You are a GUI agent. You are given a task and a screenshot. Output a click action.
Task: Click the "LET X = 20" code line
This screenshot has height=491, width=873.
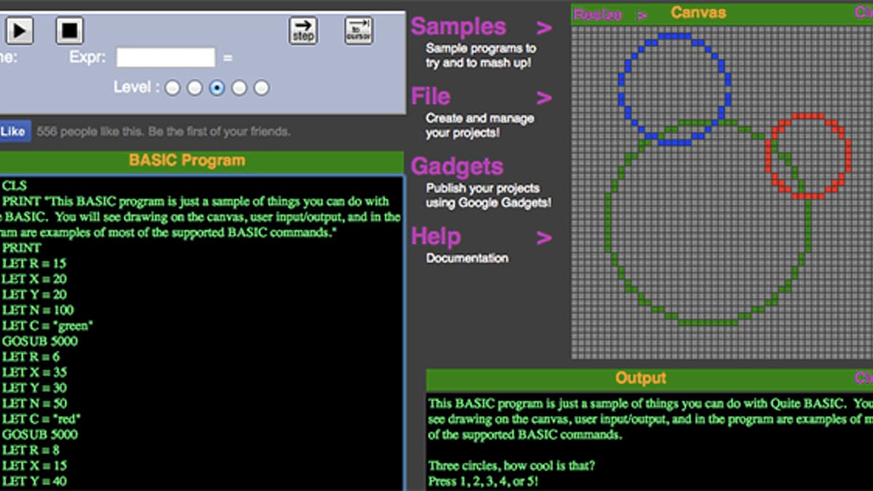pyautogui.click(x=34, y=279)
